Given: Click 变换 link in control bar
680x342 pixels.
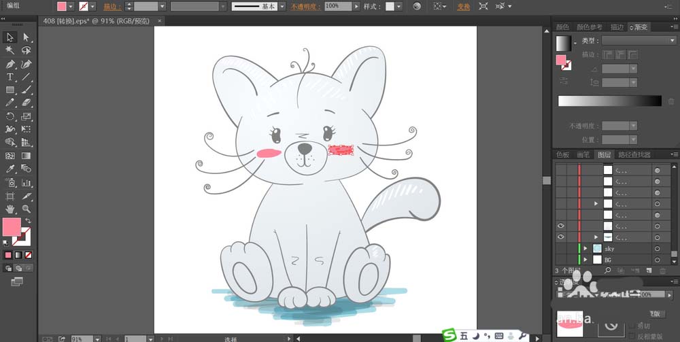Looking at the screenshot, I should (464, 7).
